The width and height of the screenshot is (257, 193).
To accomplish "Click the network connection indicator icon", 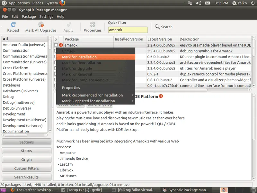I will 190,3.
